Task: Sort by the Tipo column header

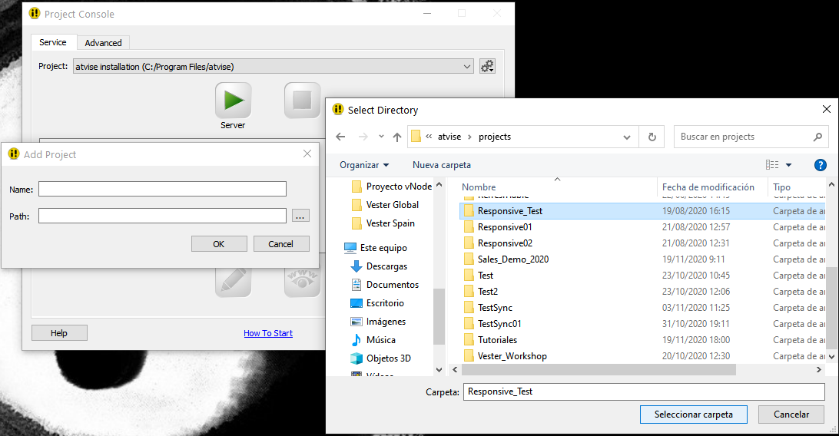Action: click(781, 187)
